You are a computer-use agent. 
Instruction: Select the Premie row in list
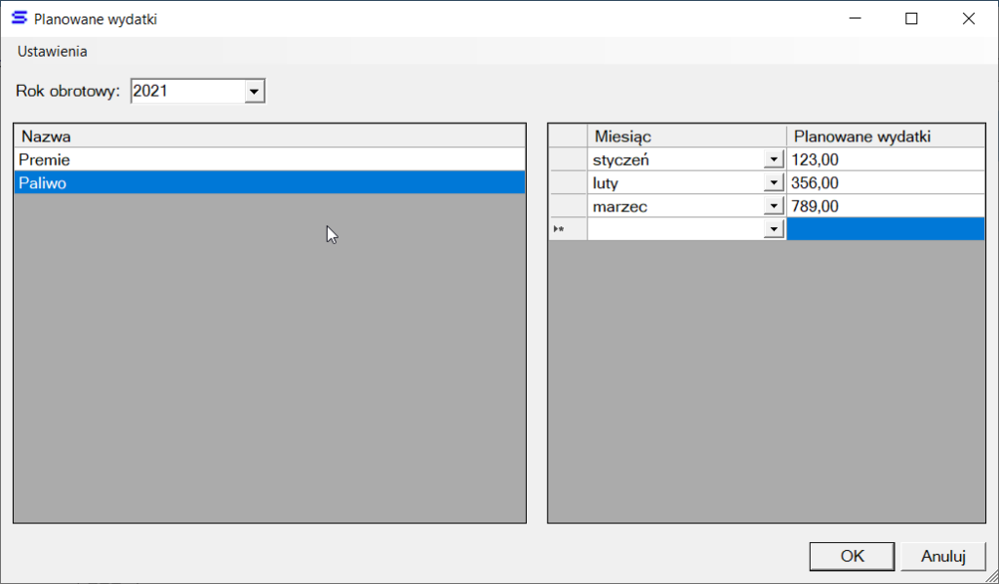click(x=269, y=159)
